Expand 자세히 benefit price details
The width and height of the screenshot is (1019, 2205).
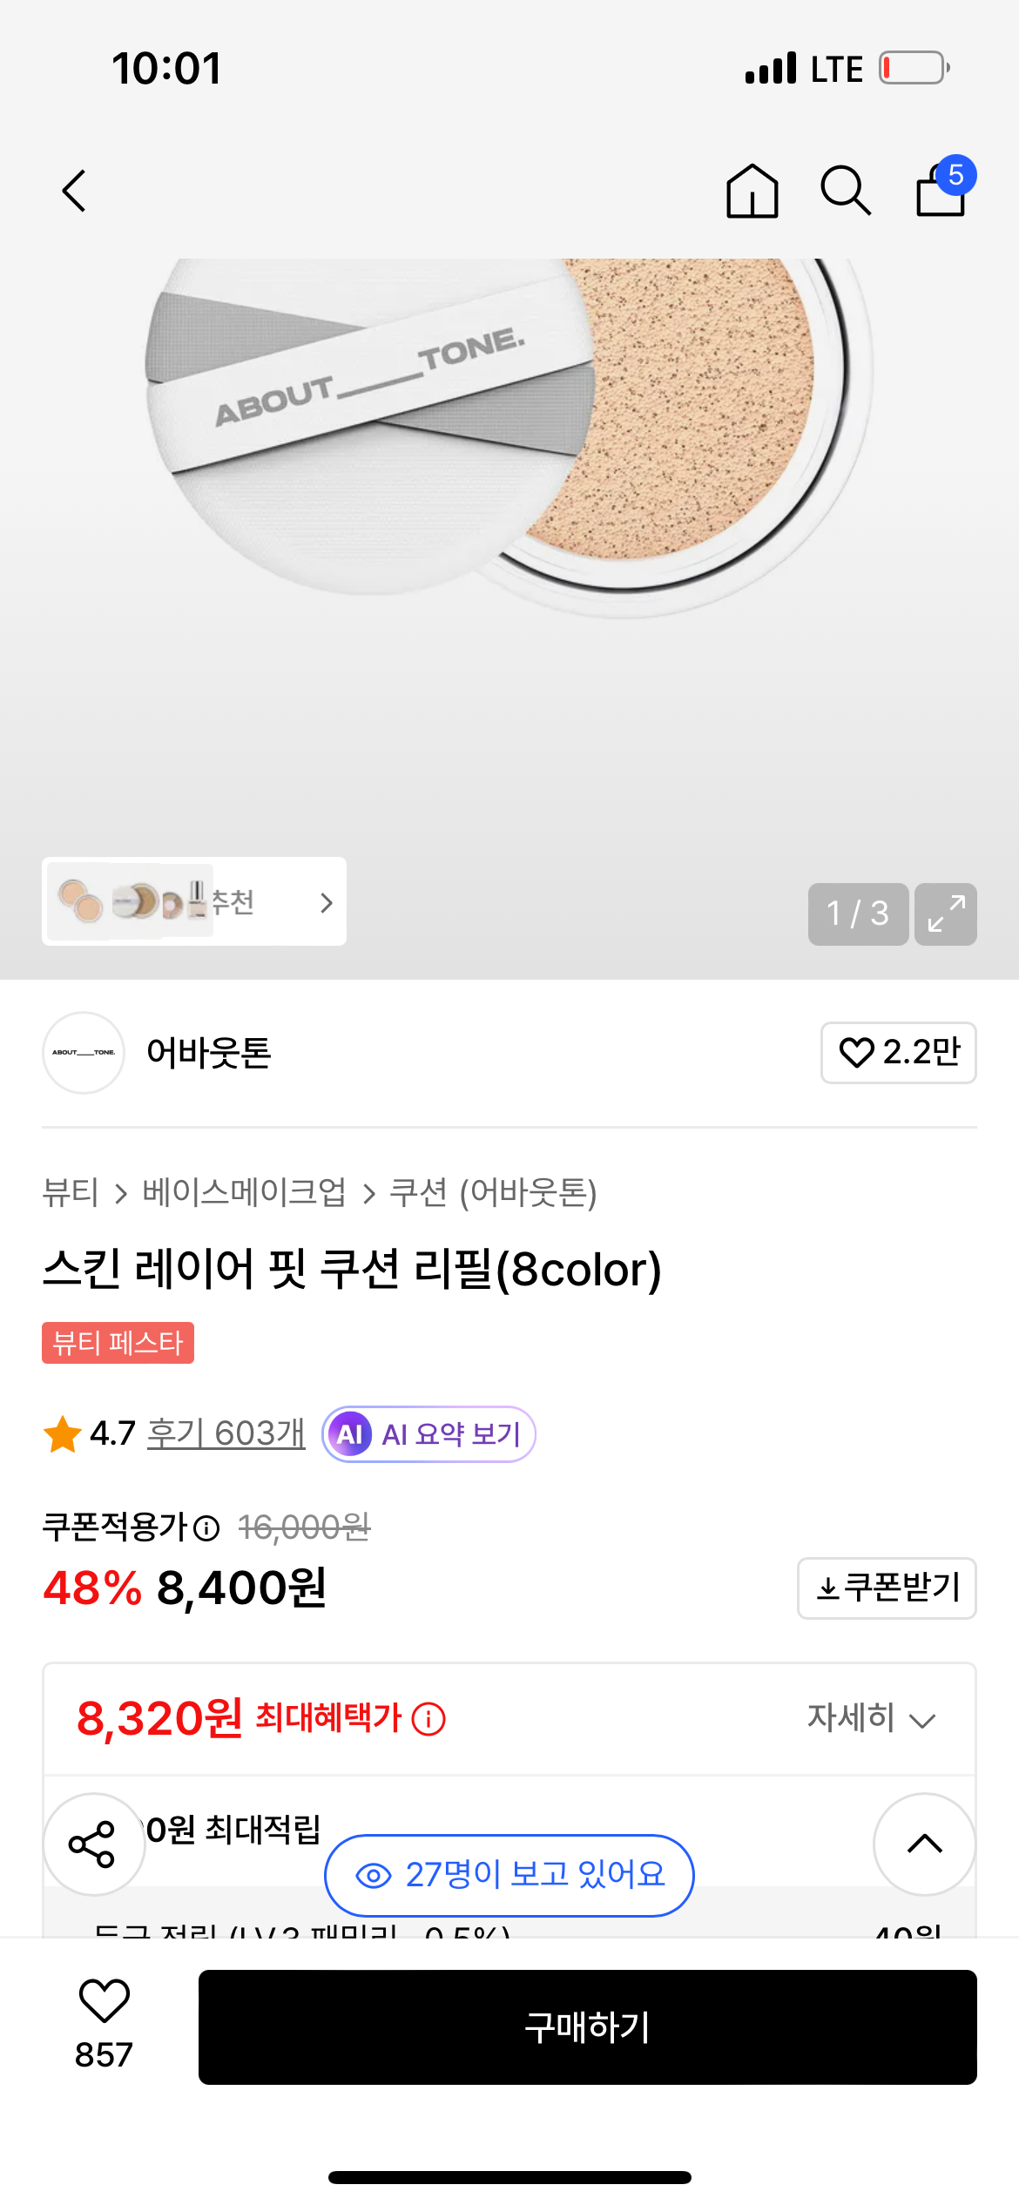[870, 1718]
